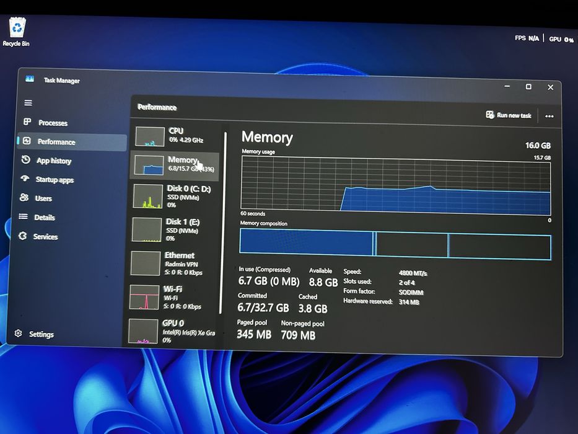Select the Startup apps page
The image size is (578, 434).
coord(71,180)
